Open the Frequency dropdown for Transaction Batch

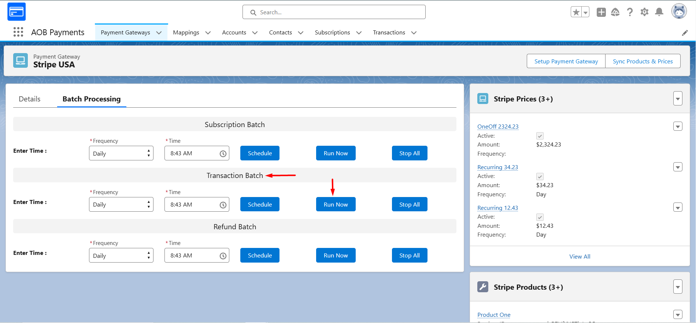click(121, 204)
